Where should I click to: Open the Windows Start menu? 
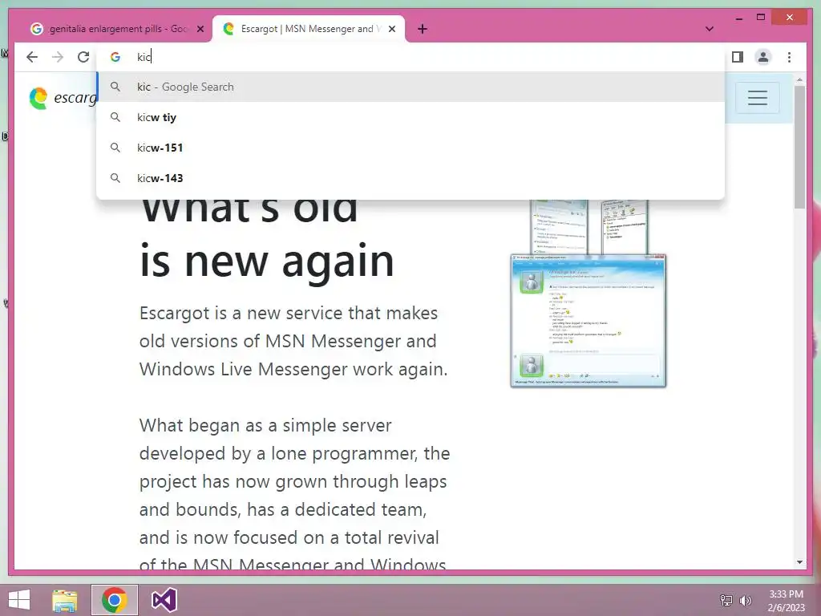[19, 600]
